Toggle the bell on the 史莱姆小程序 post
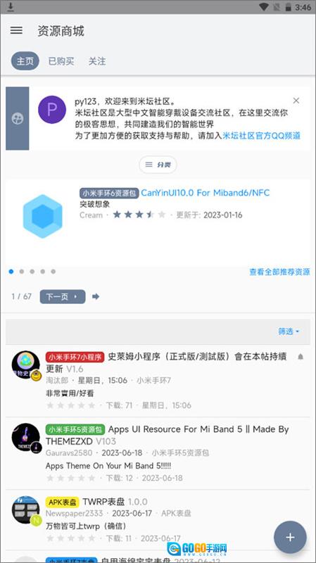Screen dimensions: 316x563 (301, 357)
